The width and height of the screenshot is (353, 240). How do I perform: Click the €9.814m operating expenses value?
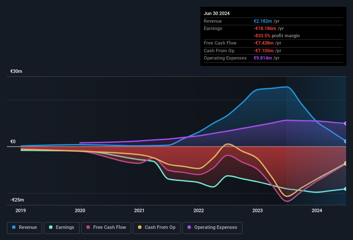coord(263,58)
